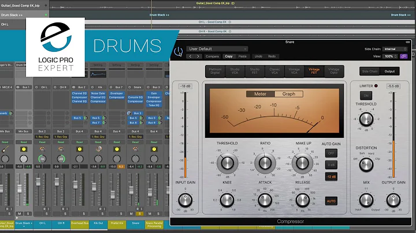The image size is (416, 233).
Task: Click the Prallel Kik yellow channel icon
Action: (x=117, y=149)
